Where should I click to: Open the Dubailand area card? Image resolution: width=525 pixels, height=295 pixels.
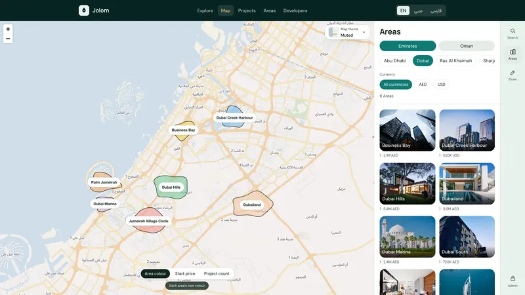(467, 184)
